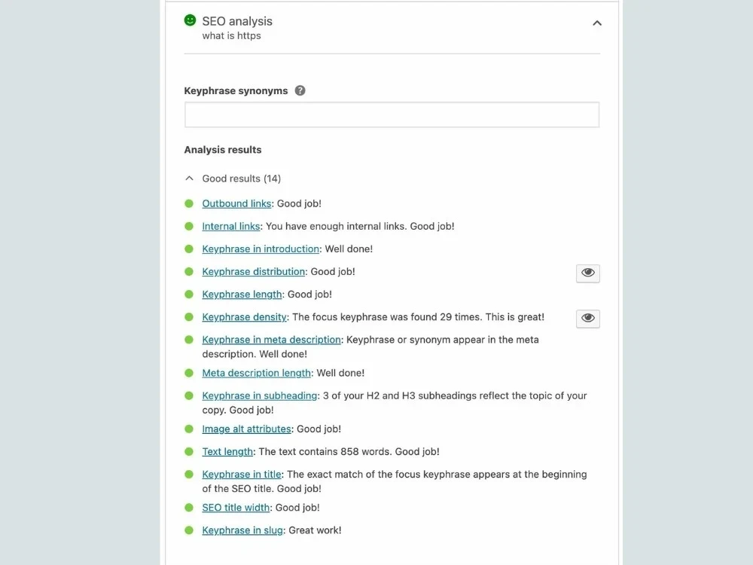This screenshot has height=565, width=753.
Task: Click the Analysis results heading
Action: [223, 149]
